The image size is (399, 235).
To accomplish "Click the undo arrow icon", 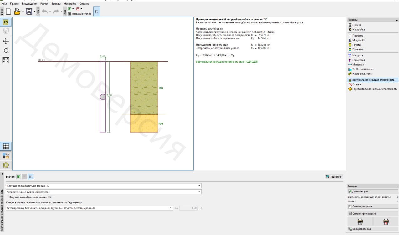I will pyautogui.click(x=45, y=12).
